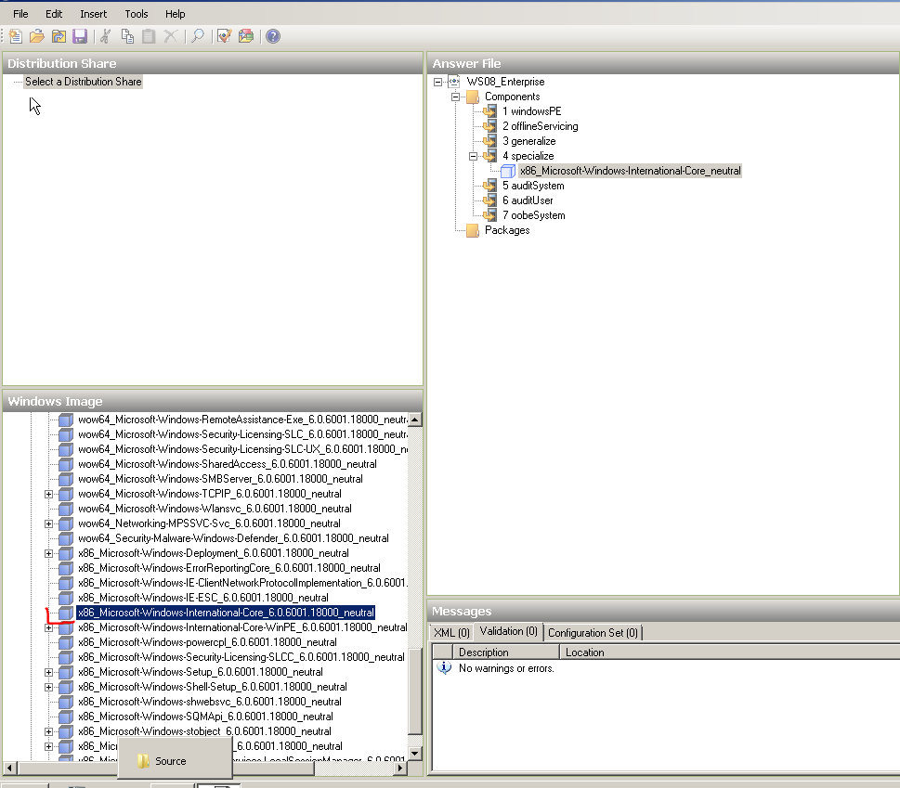Expand the x86 stobject component
This screenshot has height=788, width=900.
[49, 731]
